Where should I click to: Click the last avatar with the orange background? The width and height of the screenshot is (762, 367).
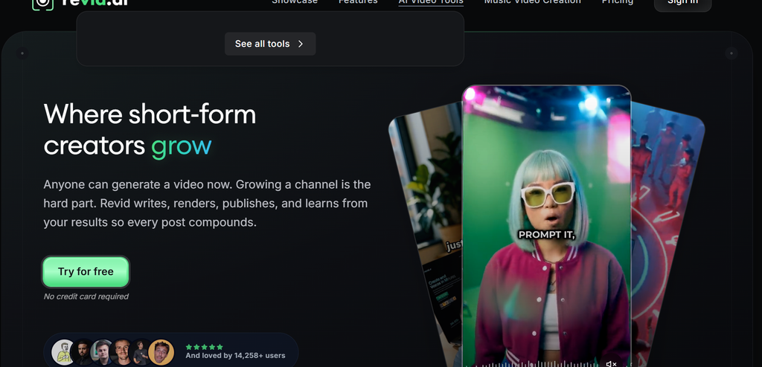[x=161, y=352]
